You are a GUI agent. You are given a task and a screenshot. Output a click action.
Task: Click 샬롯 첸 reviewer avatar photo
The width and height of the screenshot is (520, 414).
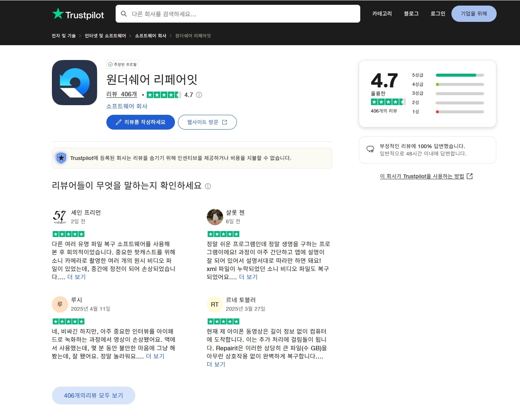[215, 217]
